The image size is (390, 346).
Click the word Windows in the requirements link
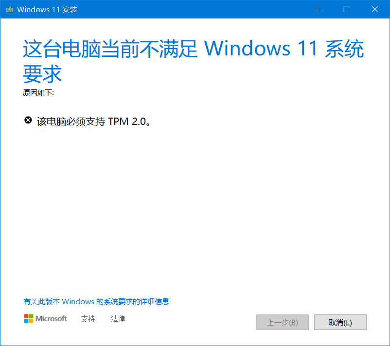[78, 301]
